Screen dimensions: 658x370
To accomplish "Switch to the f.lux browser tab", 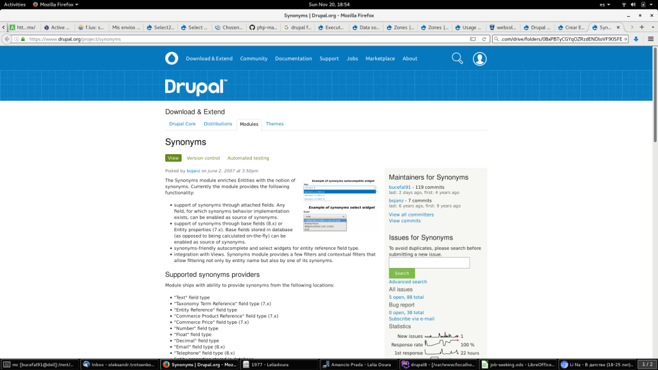I will [91, 27].
